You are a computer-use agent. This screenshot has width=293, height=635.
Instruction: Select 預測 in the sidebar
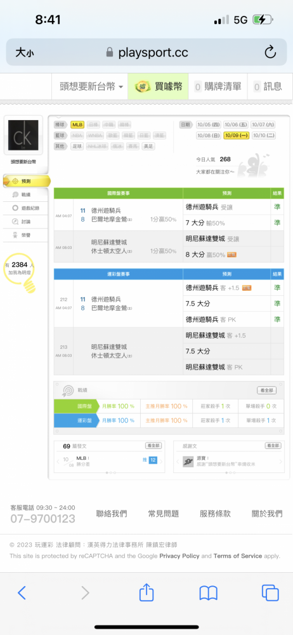(27, 181)
